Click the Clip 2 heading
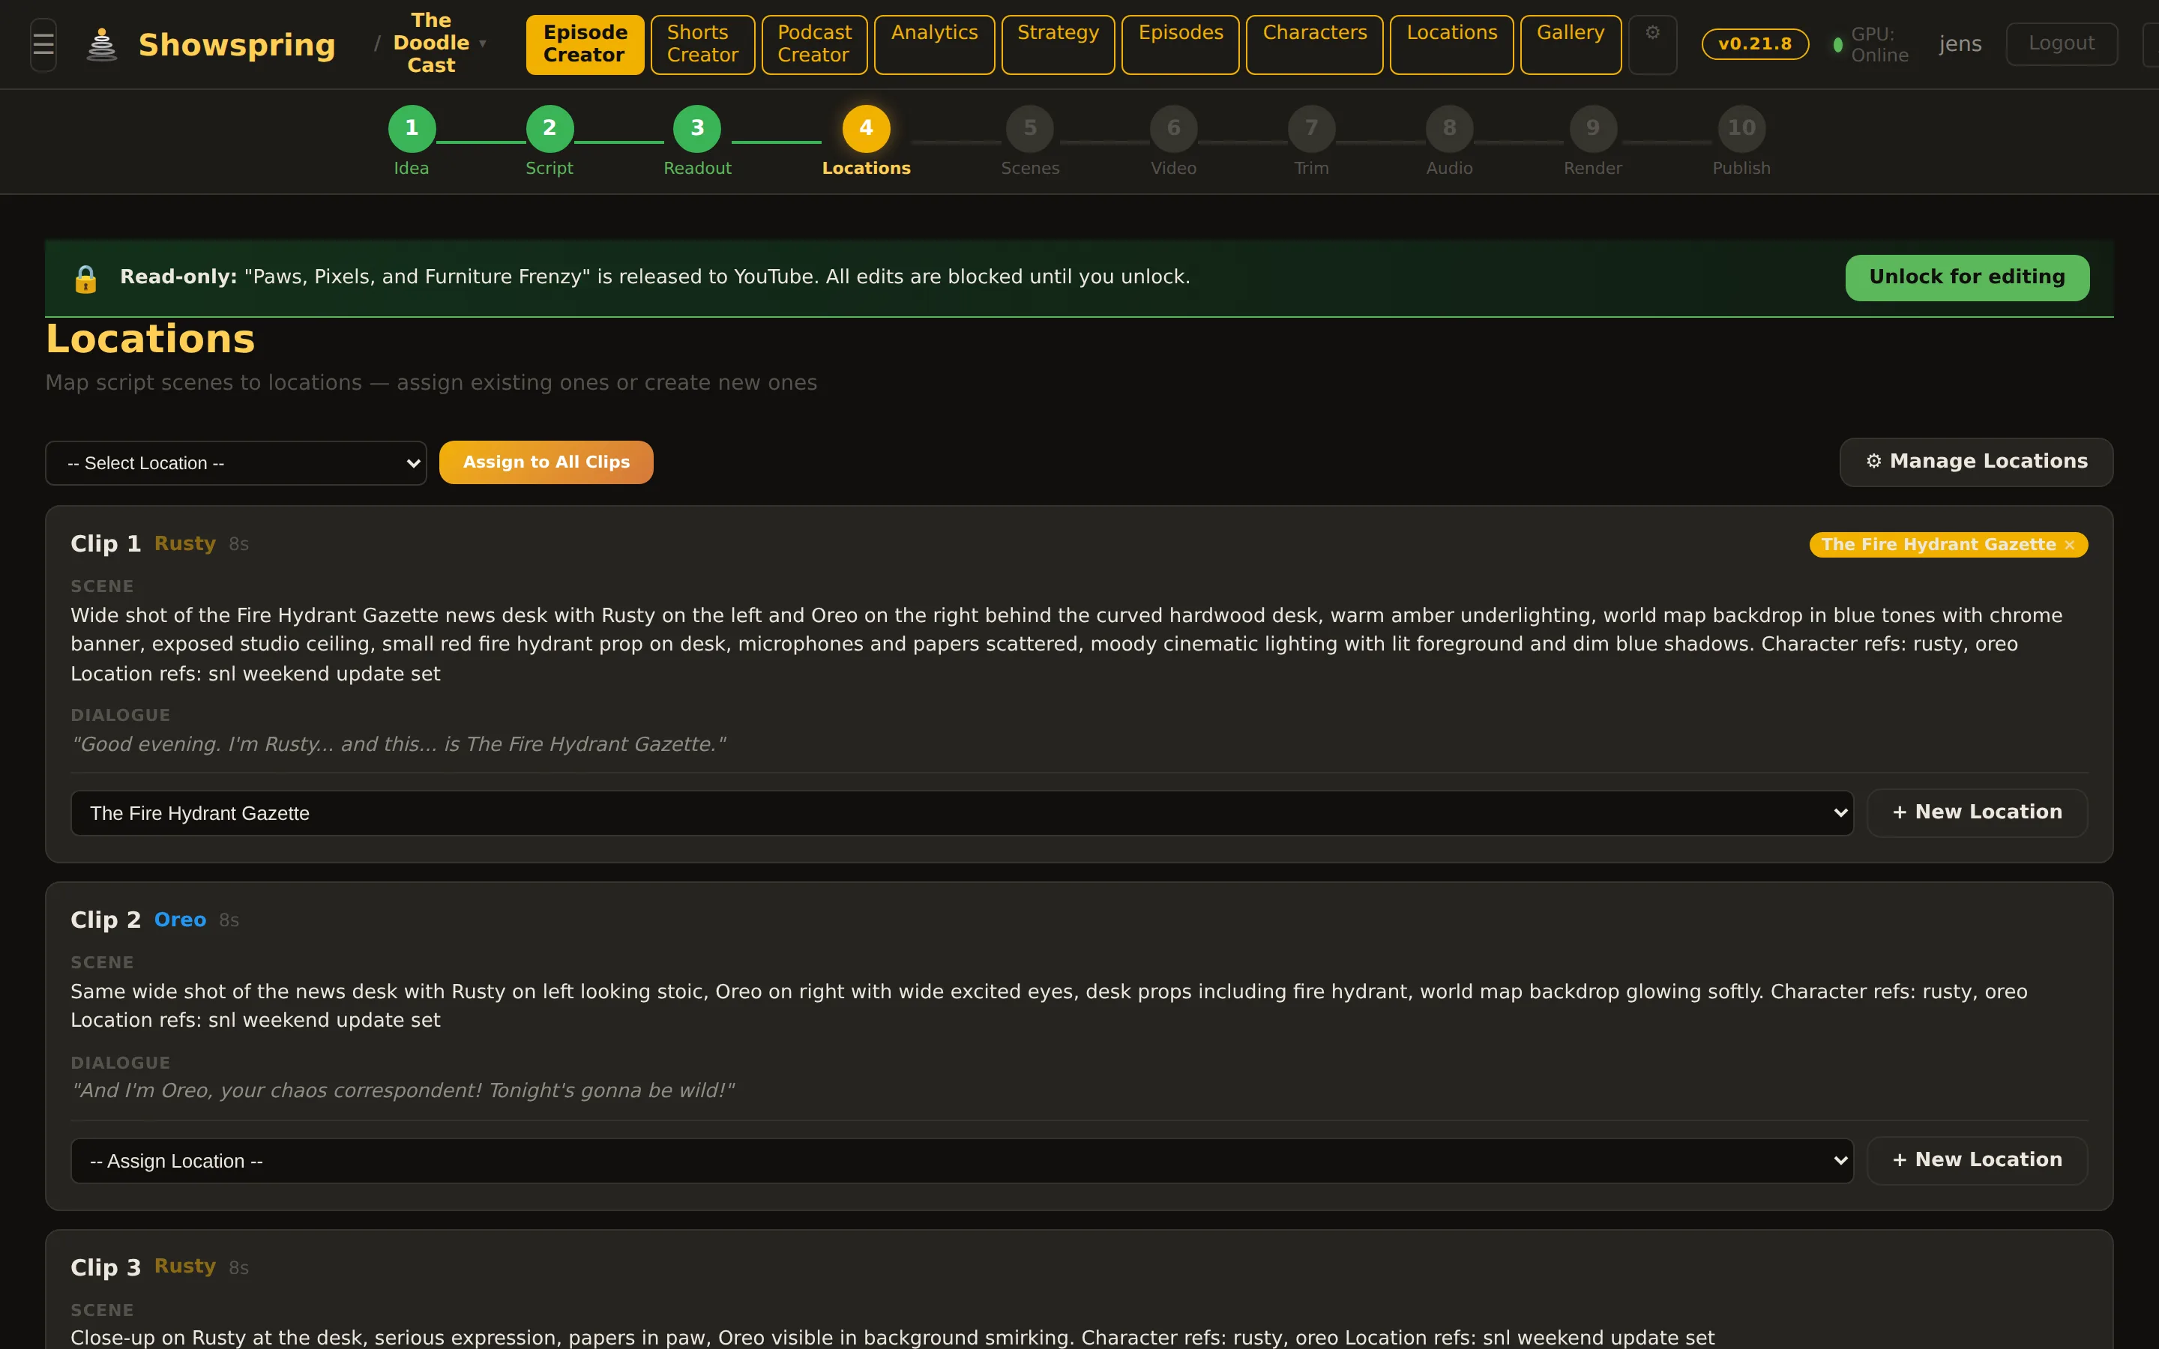The image size is (2159, 1349). pos(105,920)
